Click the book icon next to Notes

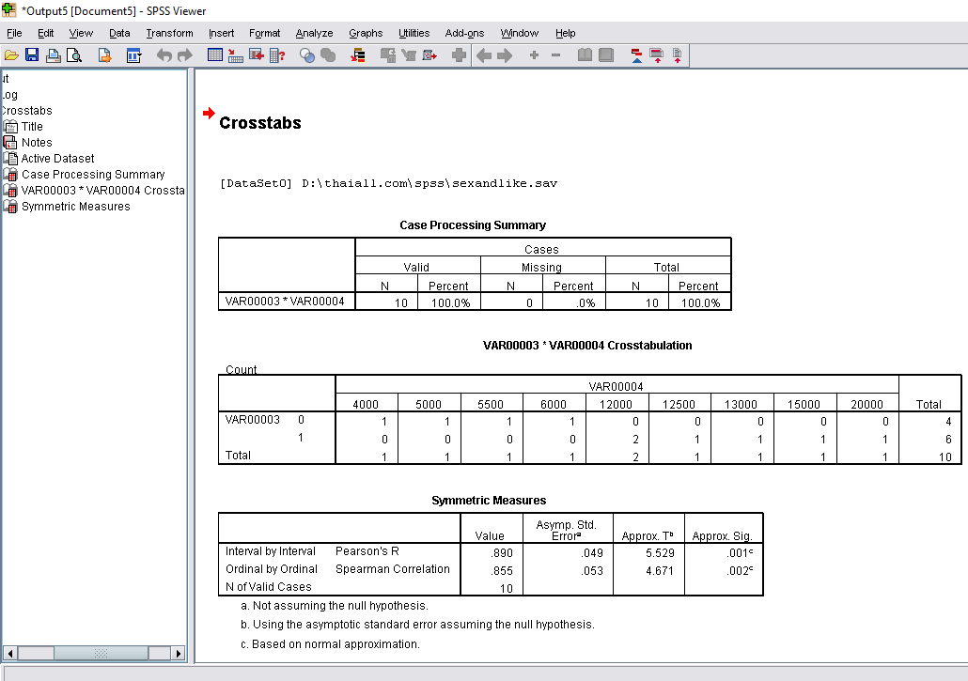point(11,143)
